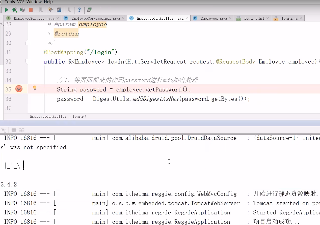Open Settings wrench icon
The height and width of the screenshot is (225, 320).
[x=51, y=10]
